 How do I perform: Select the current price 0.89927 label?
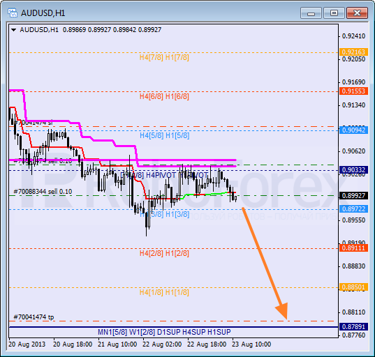(353, 195)
